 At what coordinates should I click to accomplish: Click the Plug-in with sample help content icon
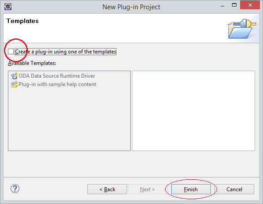coord(14,84)
